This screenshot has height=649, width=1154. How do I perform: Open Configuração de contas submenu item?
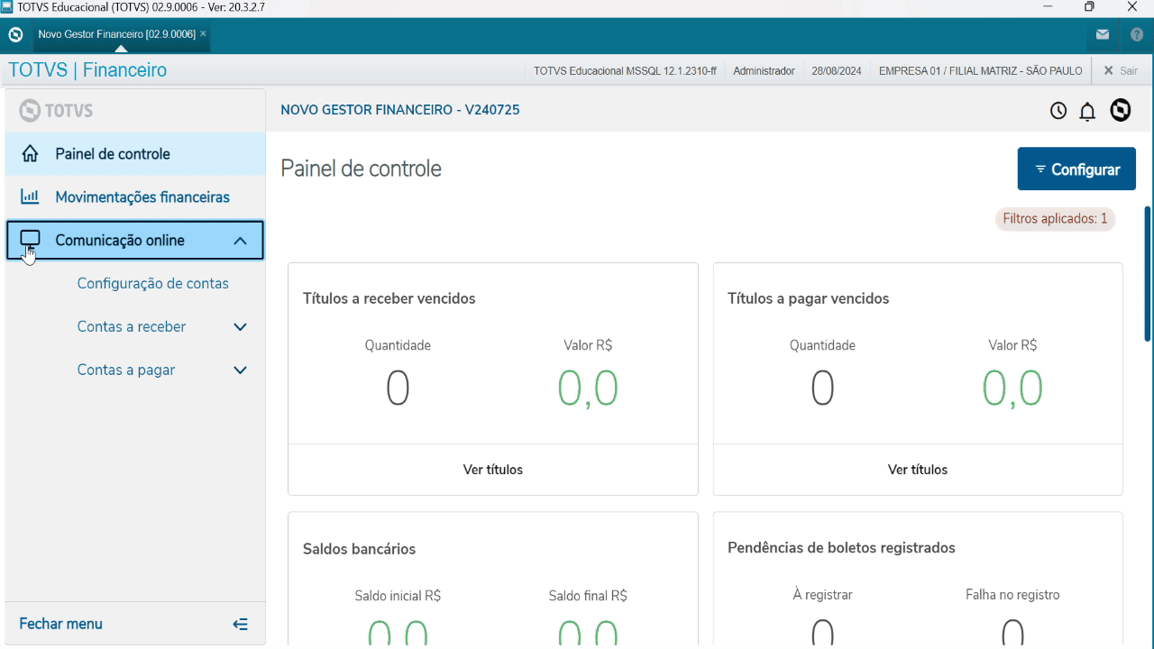click(x=153, y=284)
